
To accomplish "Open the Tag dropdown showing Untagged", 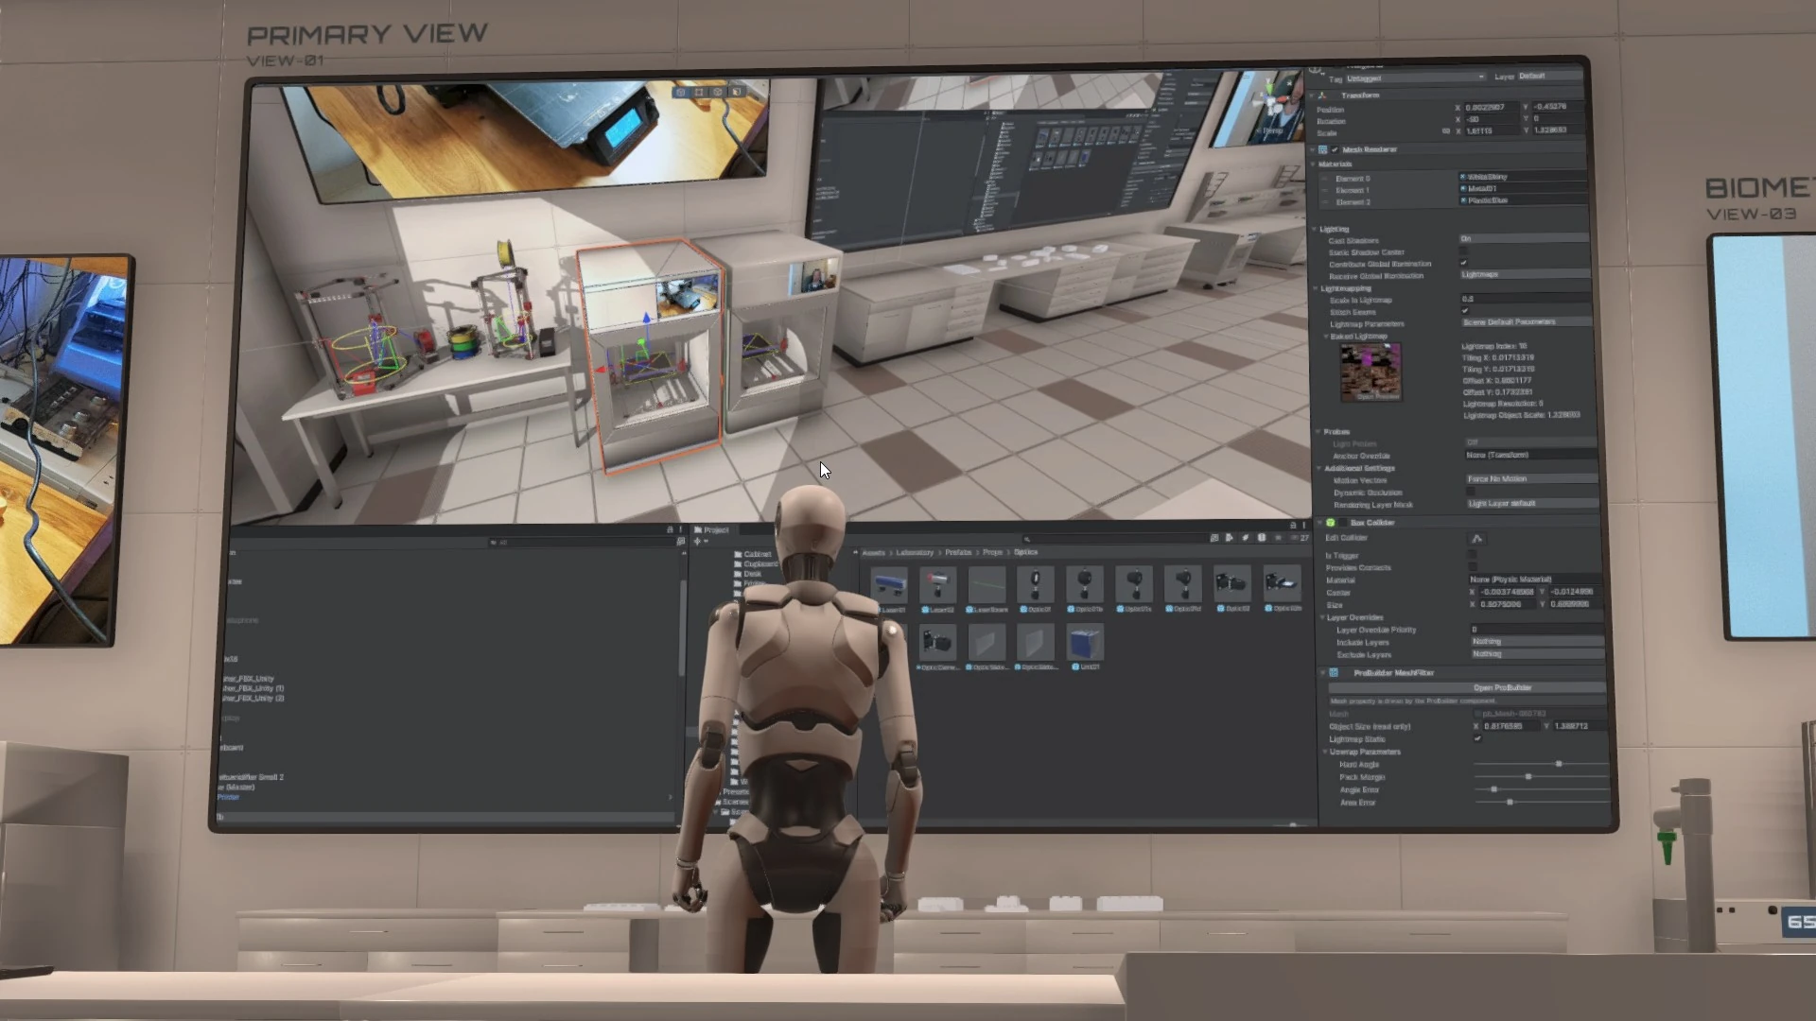I will pyautogui.click(x=1414, y=77).
